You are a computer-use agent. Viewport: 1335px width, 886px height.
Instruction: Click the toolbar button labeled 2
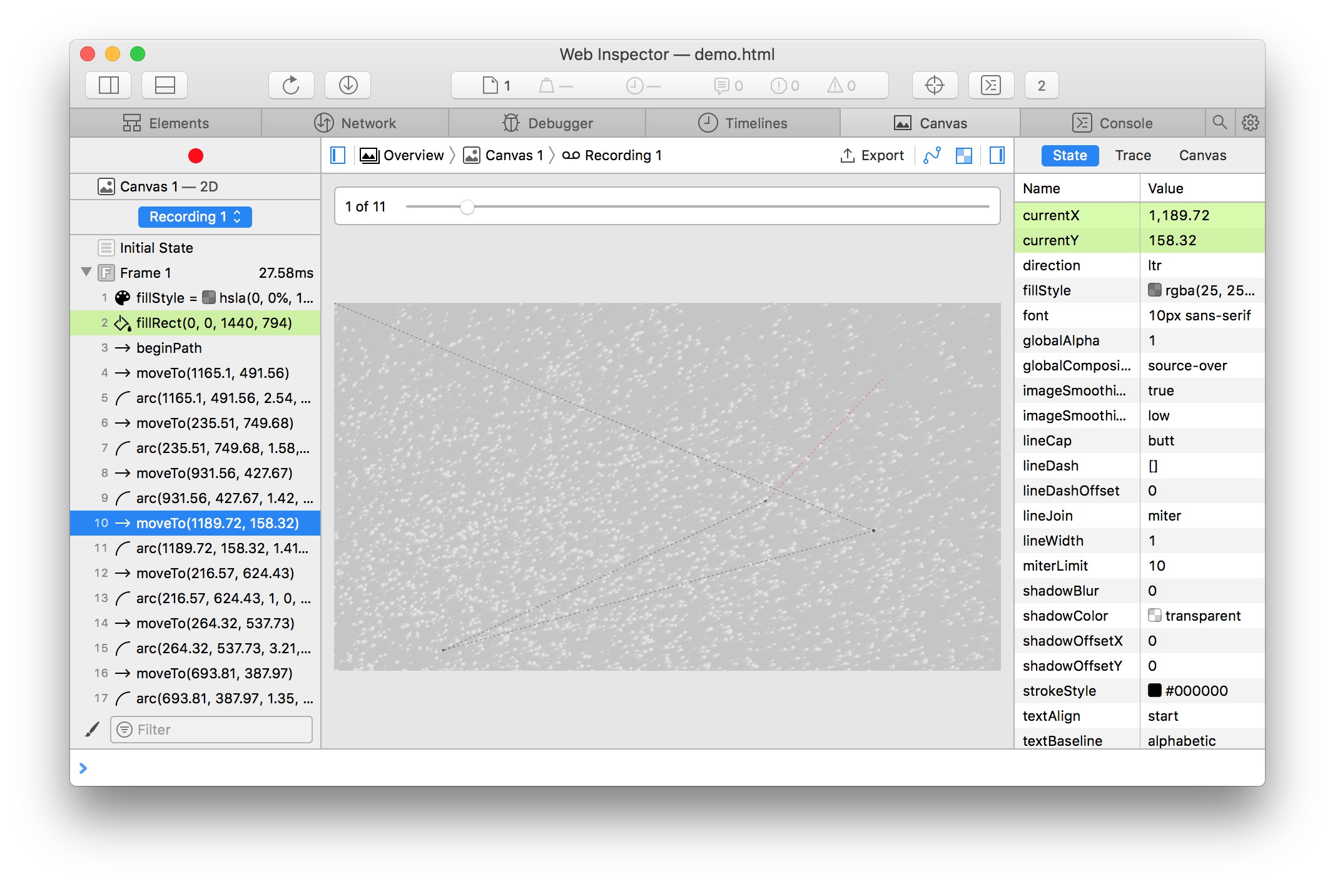coord(1042,85)
